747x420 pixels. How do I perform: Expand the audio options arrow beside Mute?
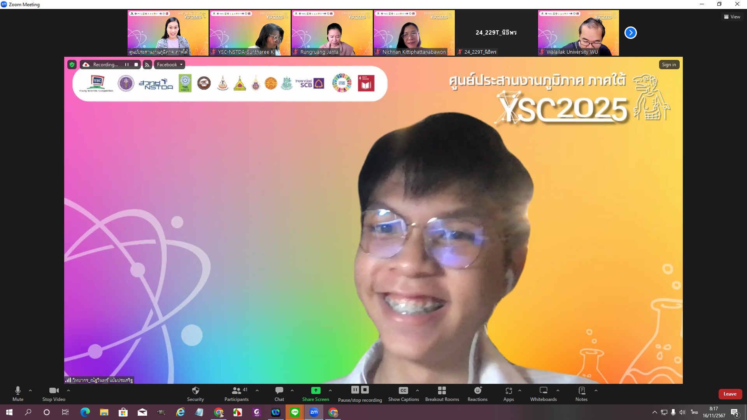coord(30,390)
